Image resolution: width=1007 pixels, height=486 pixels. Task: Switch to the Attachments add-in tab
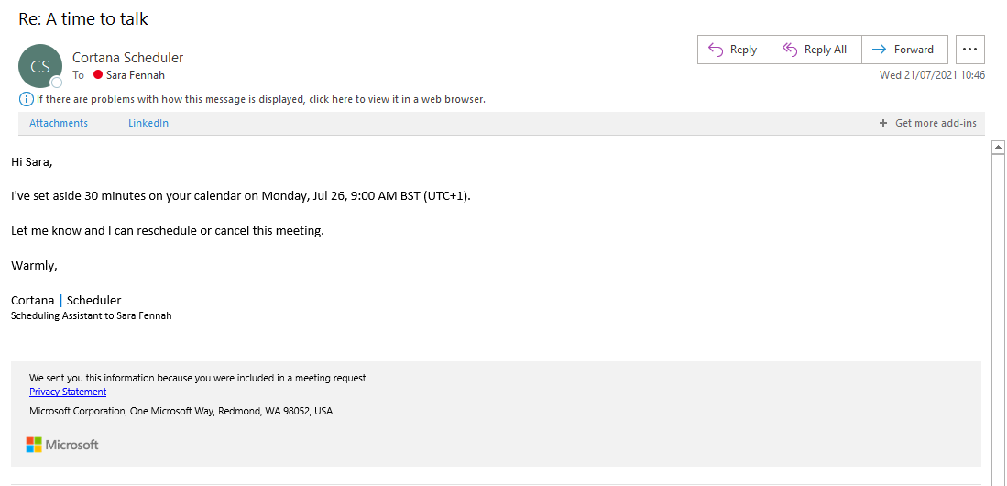tap(59, 123)
